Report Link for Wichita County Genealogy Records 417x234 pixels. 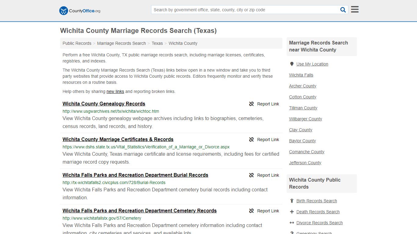tap(268, 104)
